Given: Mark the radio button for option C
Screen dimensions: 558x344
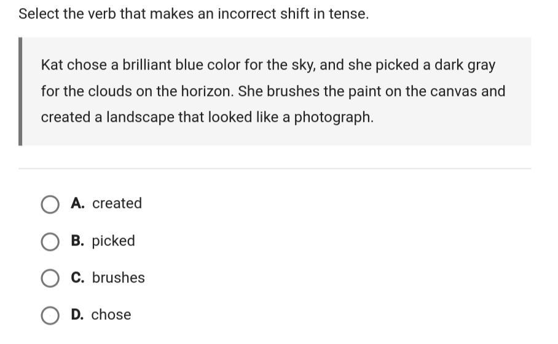Looking at the screenshot, I should [50, 278].
